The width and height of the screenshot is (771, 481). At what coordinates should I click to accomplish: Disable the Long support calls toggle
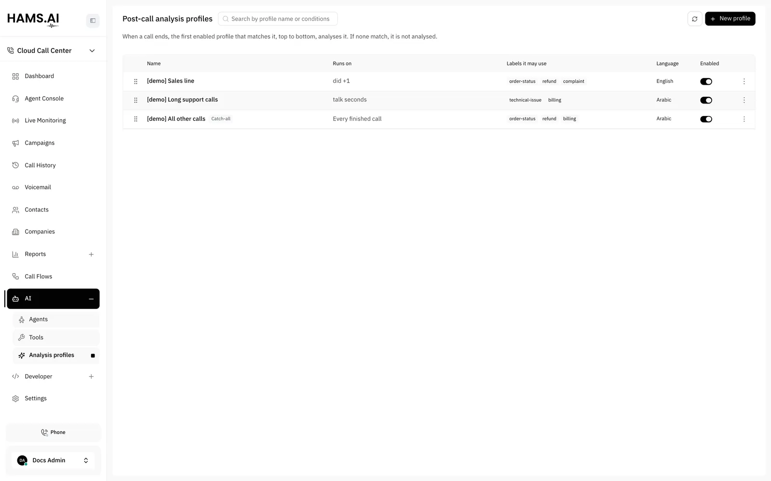[706, 100]
